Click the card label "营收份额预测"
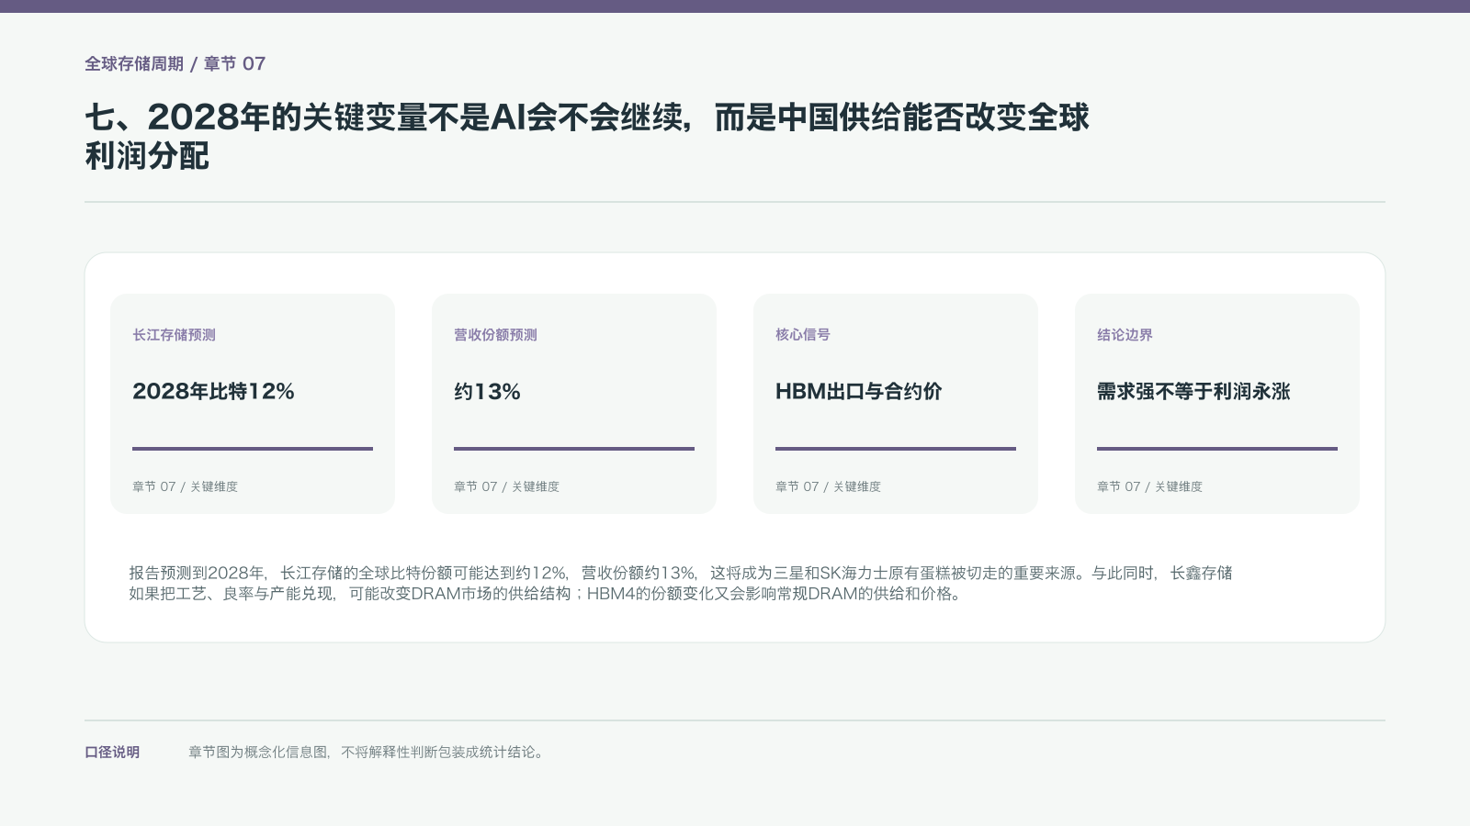Viewport: 1470px width, 826px height. pyautogui.click(x=495, y=335)
